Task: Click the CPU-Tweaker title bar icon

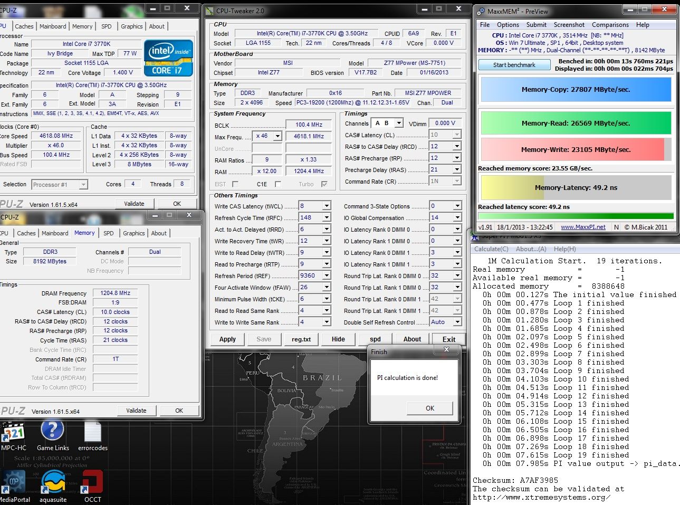Action: pyautogui.click(x=209, y=11)
